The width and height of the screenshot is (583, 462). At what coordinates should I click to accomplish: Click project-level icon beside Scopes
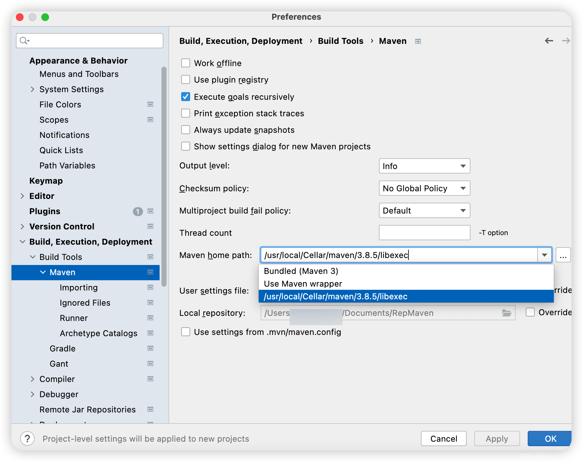pos(150,119)
